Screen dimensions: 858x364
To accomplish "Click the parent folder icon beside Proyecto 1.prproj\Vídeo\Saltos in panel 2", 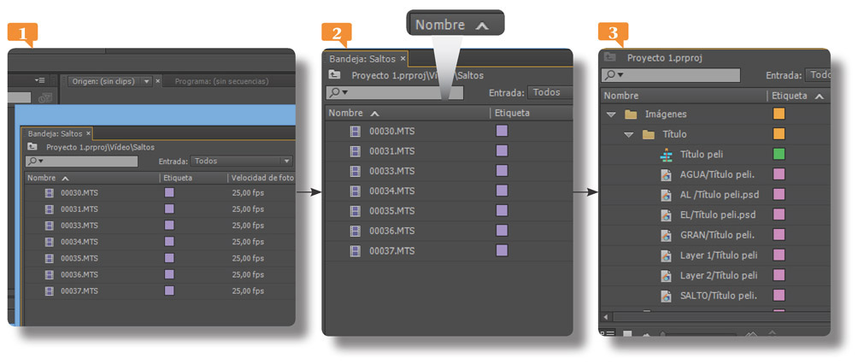I will pyautogui.click(x=335, y=75).
